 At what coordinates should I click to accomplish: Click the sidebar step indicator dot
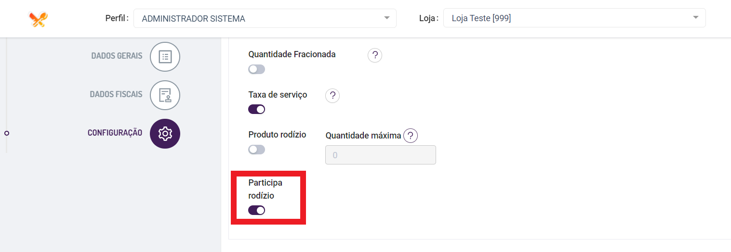point(7,133)
